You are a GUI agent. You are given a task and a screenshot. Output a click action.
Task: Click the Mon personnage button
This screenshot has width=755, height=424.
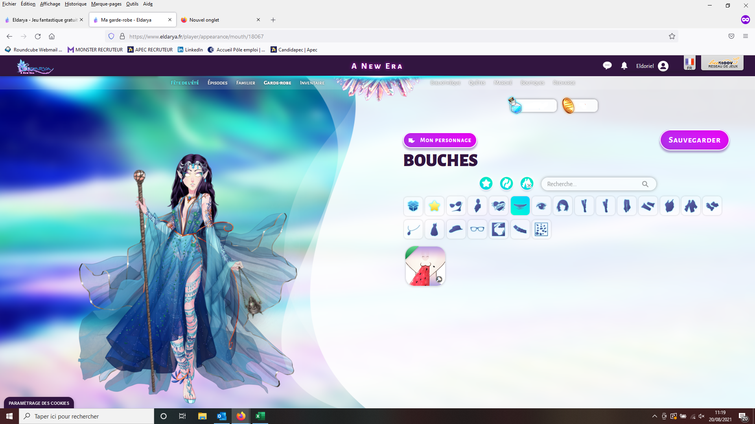440,140
